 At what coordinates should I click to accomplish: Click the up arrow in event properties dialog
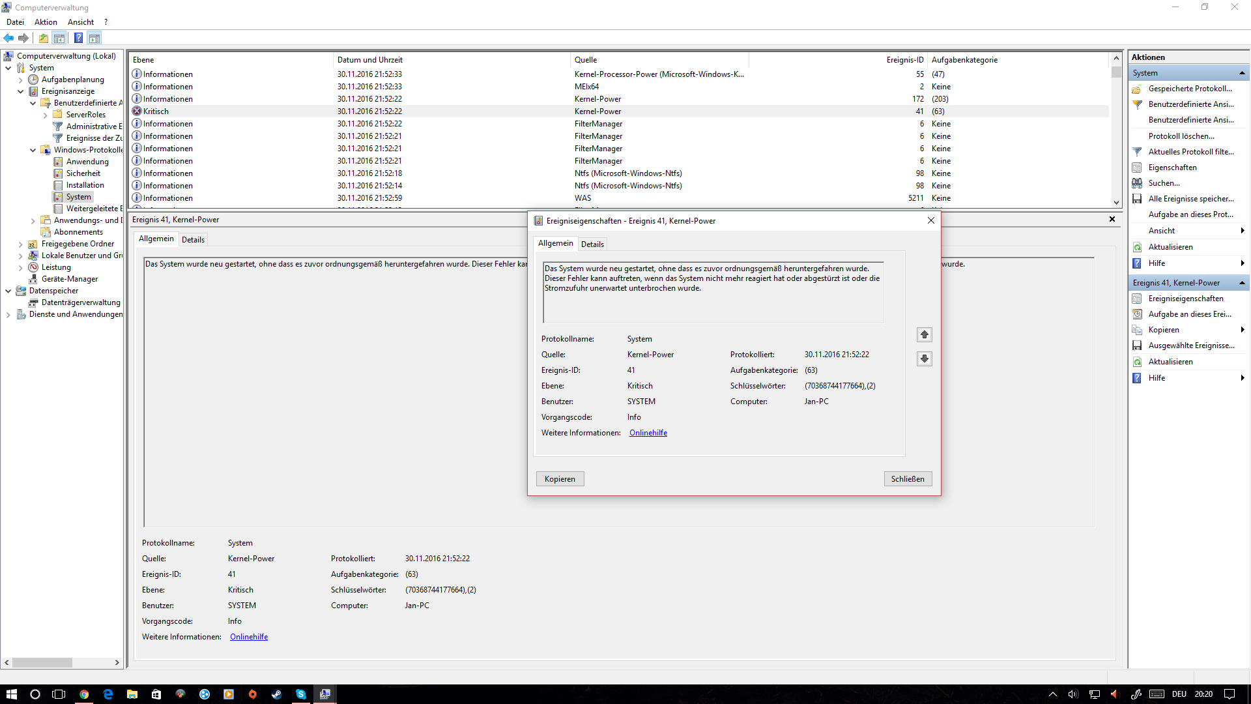[x=924, y=334]
